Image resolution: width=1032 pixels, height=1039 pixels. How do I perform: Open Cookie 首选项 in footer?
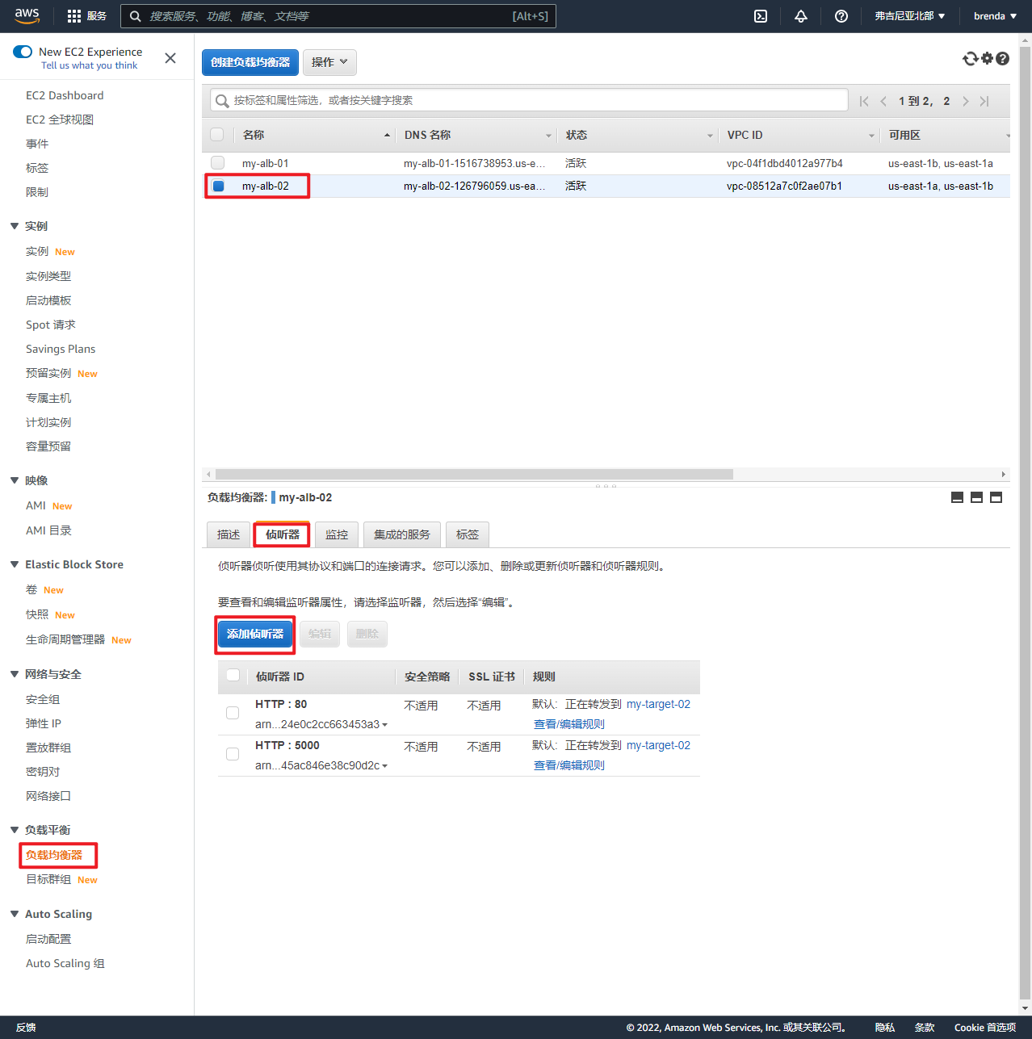[985, 1028]
